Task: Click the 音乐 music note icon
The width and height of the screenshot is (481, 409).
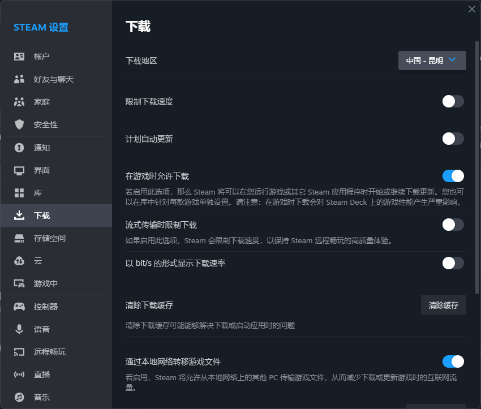Action: click(19, 397)
